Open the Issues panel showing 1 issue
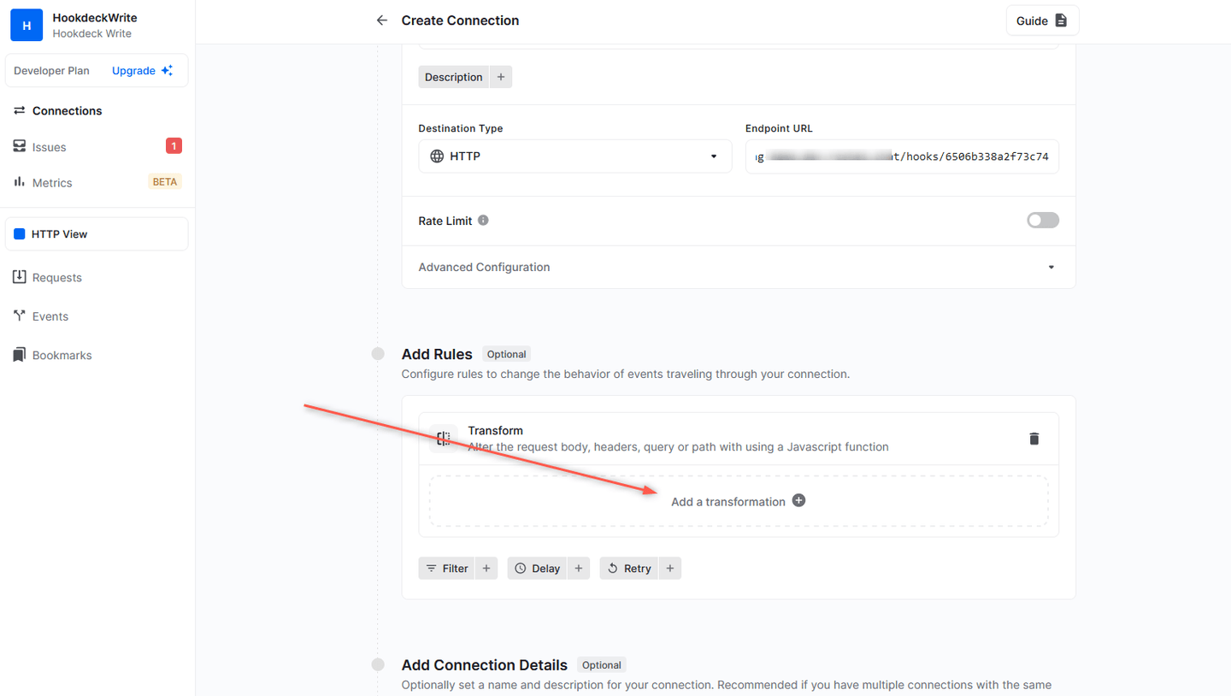 [x=50, y=146]
